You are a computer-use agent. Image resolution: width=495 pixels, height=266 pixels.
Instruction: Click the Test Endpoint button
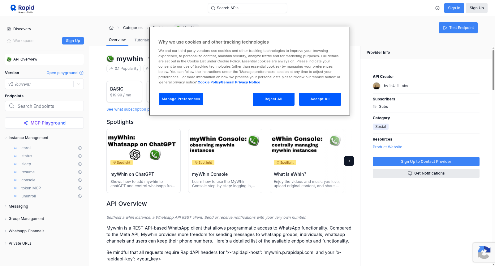(x=458, y=28)
